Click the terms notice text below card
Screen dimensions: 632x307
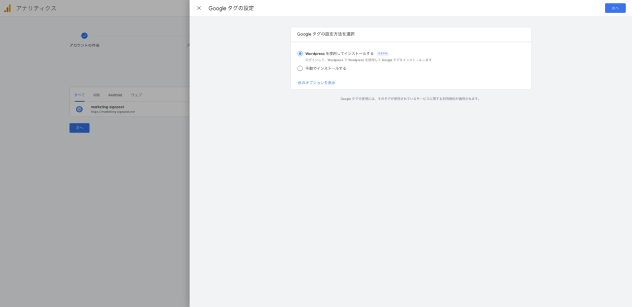click(x=410, y=99)
